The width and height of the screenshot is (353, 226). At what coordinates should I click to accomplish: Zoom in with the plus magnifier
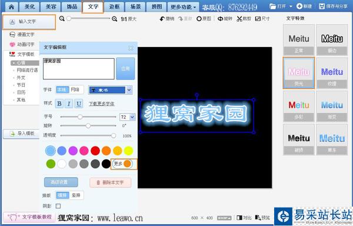click(114, 19)
